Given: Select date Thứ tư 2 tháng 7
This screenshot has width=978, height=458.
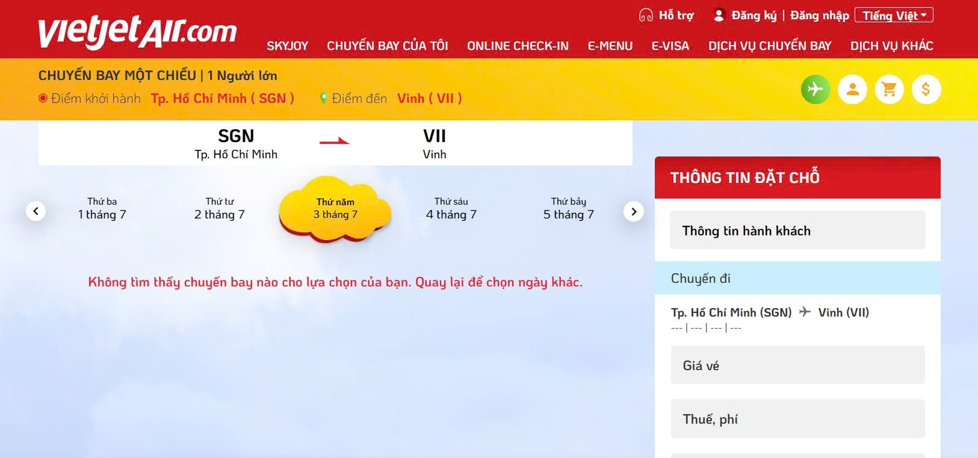Looking at the screenshot, I should click(x=220, y=209).
